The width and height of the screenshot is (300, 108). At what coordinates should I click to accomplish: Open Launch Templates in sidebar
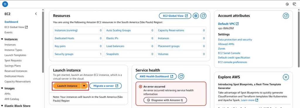[15, 55]
